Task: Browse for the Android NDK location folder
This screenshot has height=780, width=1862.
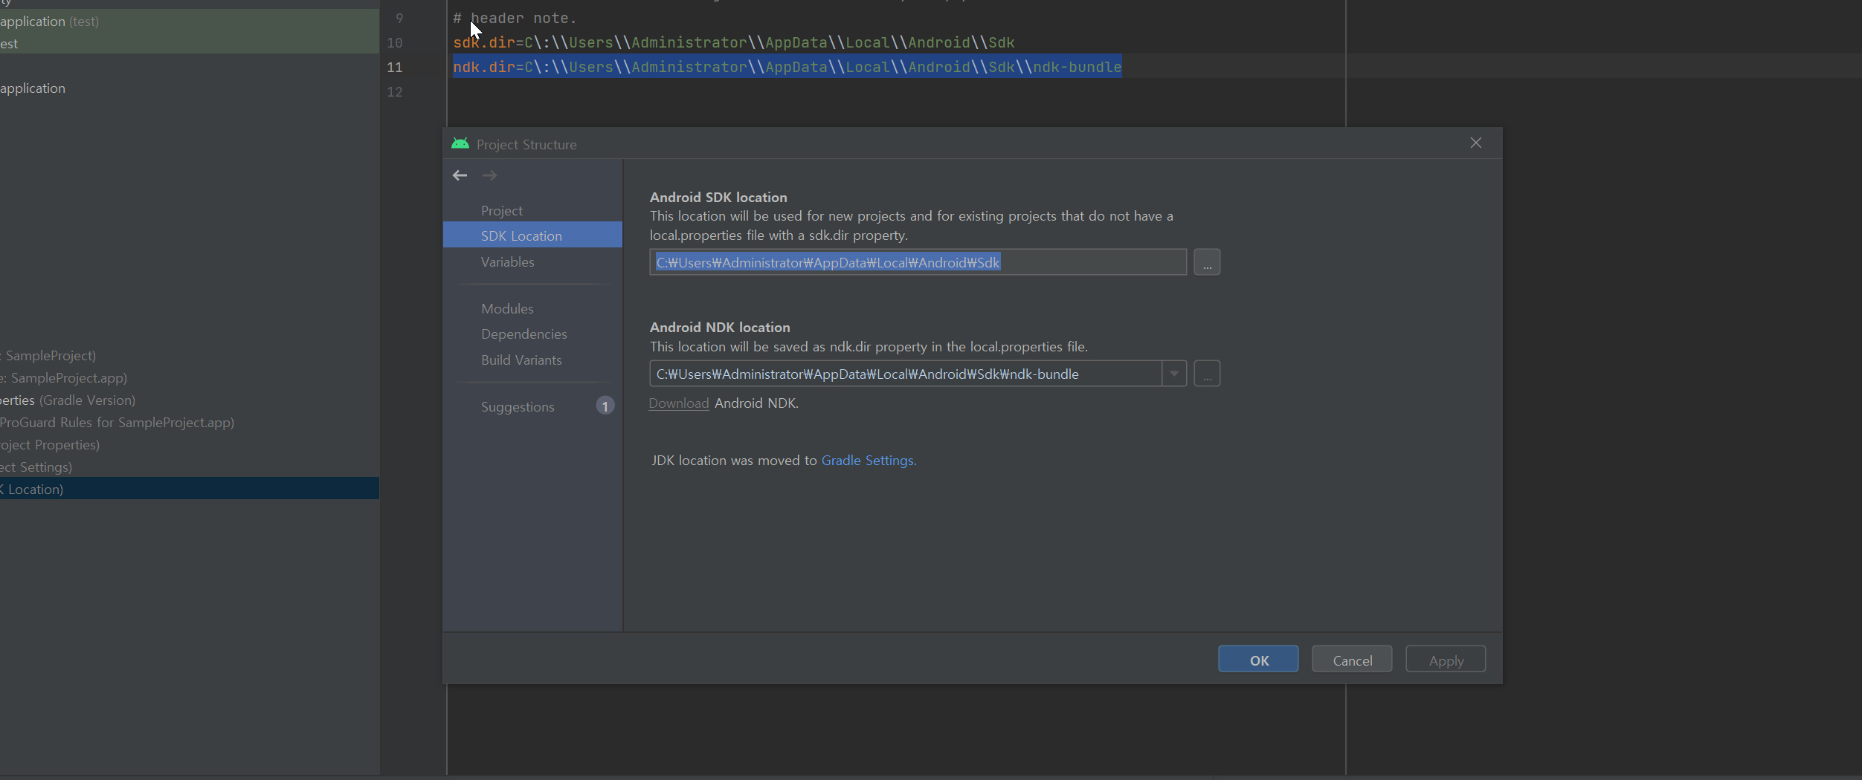Action: [x=1207, y=374]
